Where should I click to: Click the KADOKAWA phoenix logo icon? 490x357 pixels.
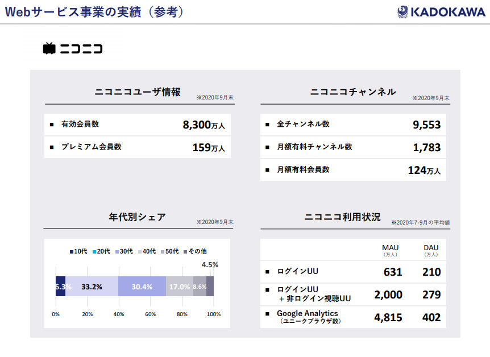[x=402, y=12]
